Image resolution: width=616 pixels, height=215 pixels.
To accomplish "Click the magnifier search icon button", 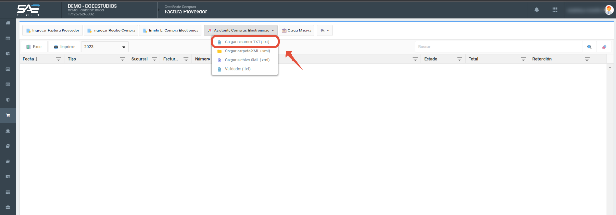I will click(x=589, y=47).
